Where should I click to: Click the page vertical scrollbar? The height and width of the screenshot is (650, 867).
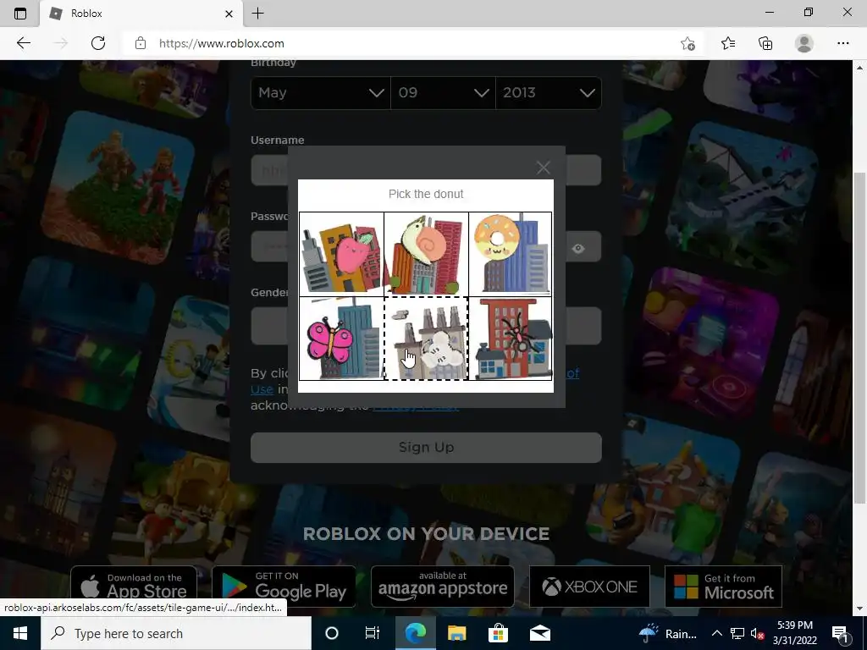(x=859, y=337)
